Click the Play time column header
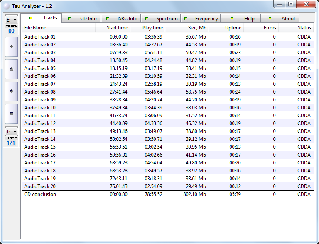Screen dimensions: 319x244 147,28
